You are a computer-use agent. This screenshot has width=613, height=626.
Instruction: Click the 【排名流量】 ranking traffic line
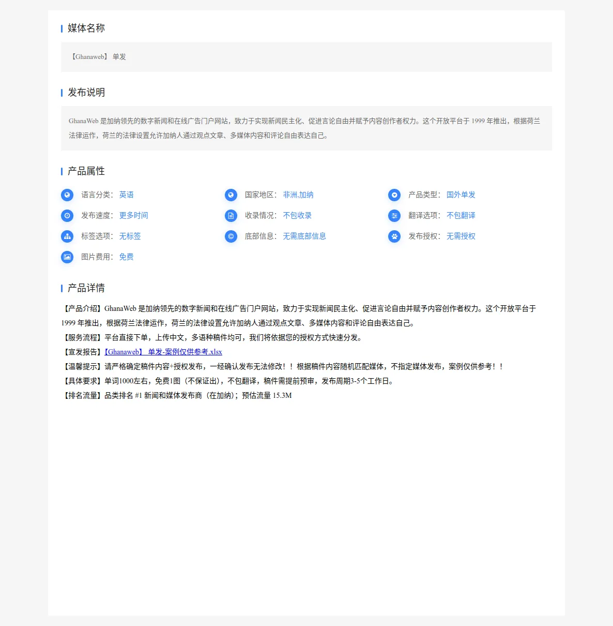click(176, 395)
